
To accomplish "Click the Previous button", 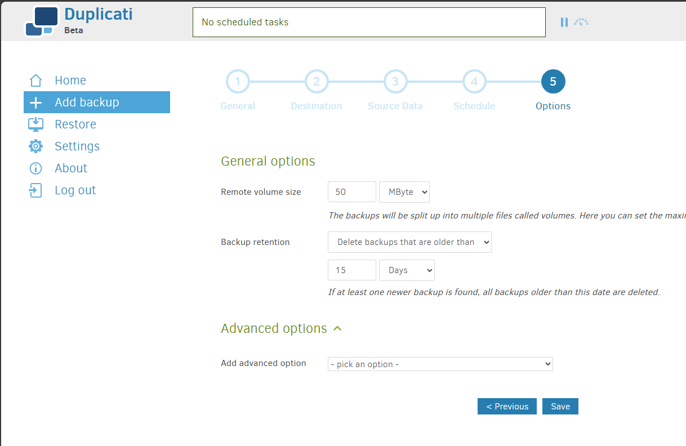I will (506, 406).
